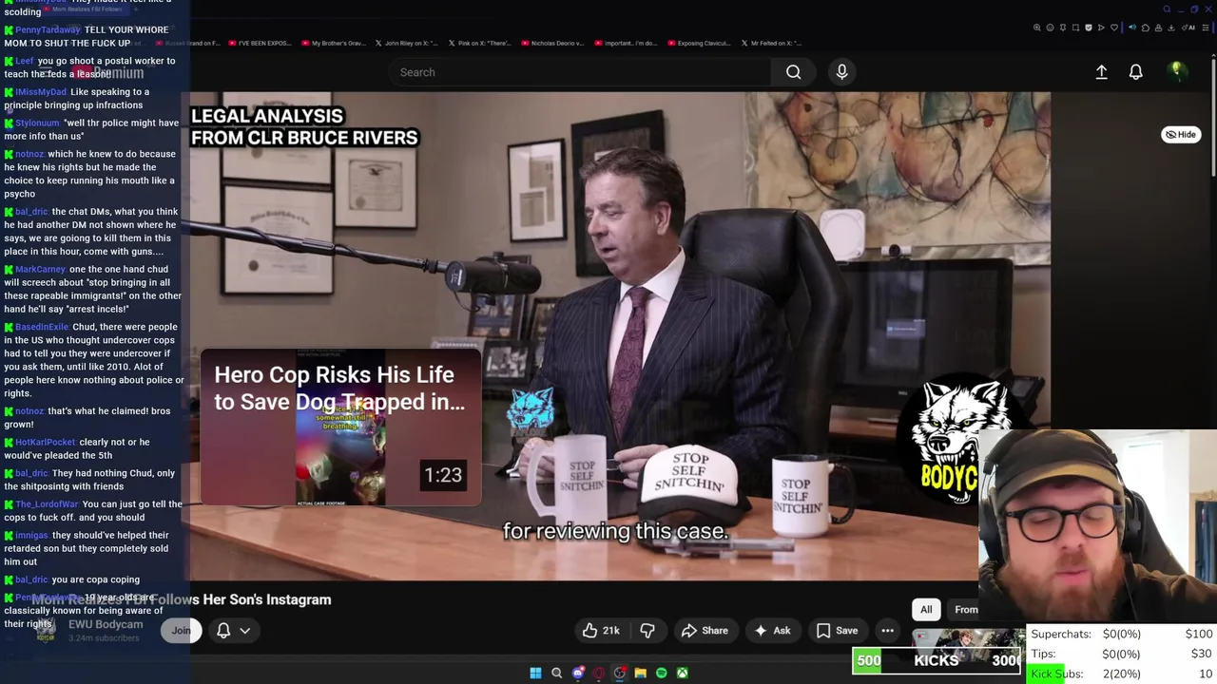
Task: Open the easy setup sliders icon
Action: coord(1206,28)
